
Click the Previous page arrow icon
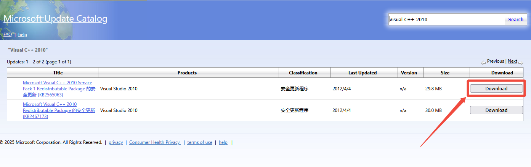[483, 62]
